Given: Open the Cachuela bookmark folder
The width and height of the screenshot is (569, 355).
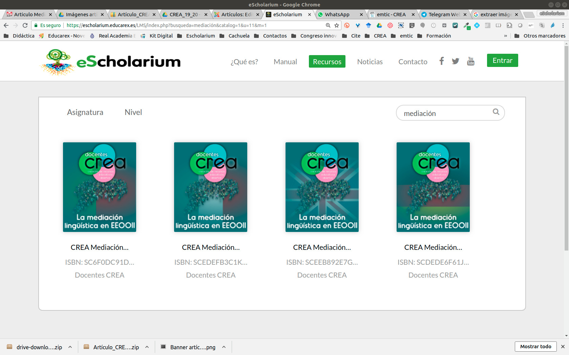Looking at the screenshot, I should (x=234, y=36).
